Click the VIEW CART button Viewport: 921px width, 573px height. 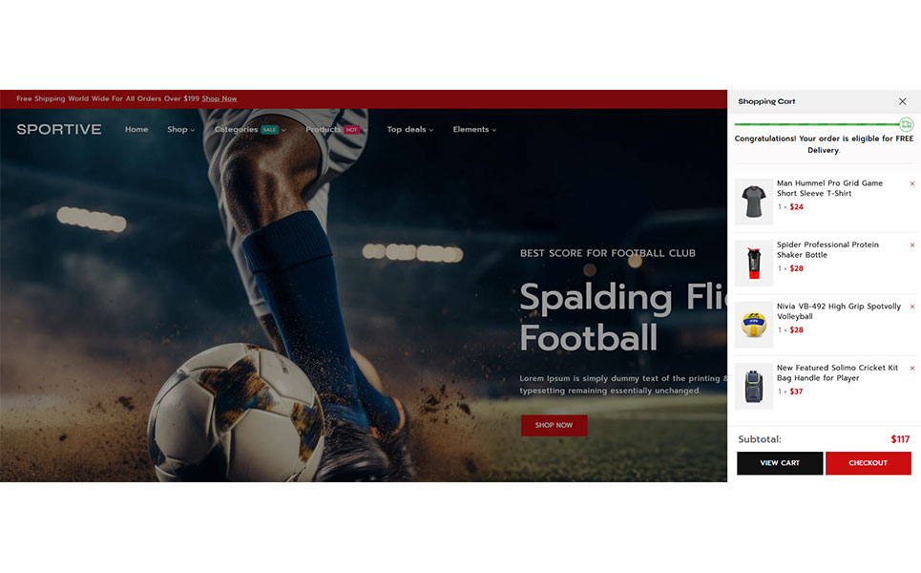pos(780,463)
